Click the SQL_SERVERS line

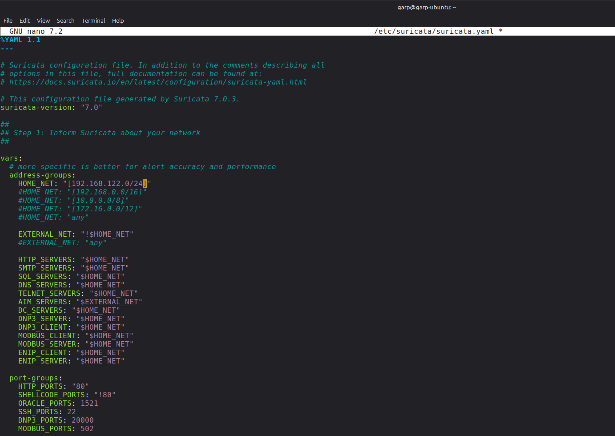point(72,277)
